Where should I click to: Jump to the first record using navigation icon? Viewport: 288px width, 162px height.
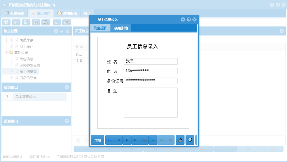[x=109, y=140]
